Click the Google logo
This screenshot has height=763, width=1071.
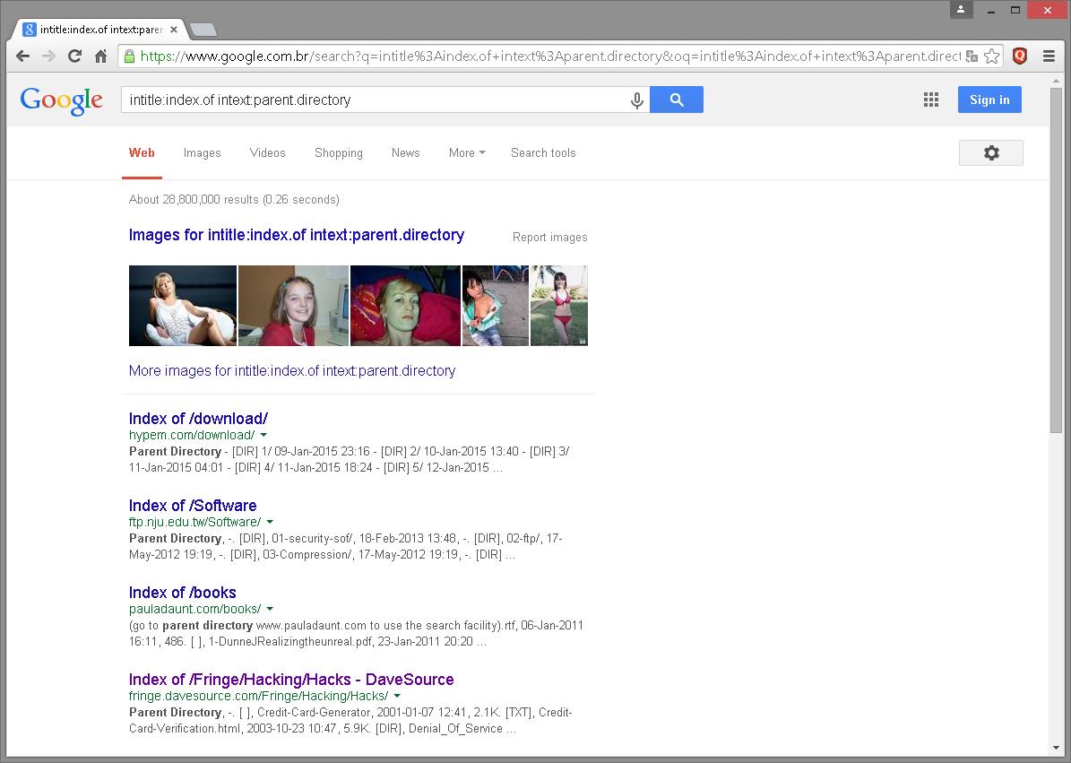[x=62, y=100]
